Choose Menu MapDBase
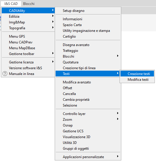This screenshot has width=156, height=161. pos(28,48)
